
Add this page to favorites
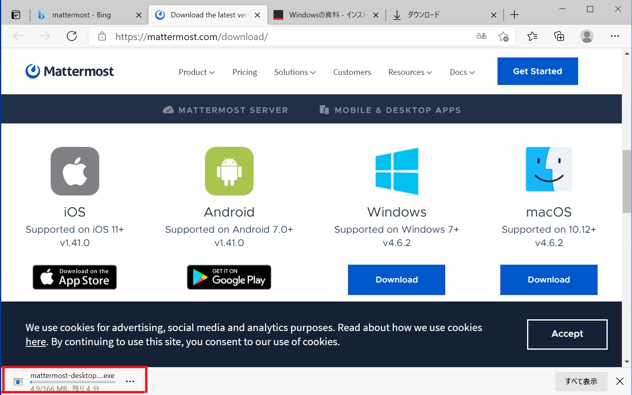[503, 36]
